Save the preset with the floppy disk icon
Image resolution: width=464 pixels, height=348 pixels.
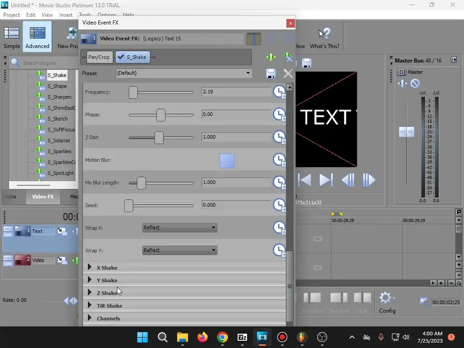point(271,73)
